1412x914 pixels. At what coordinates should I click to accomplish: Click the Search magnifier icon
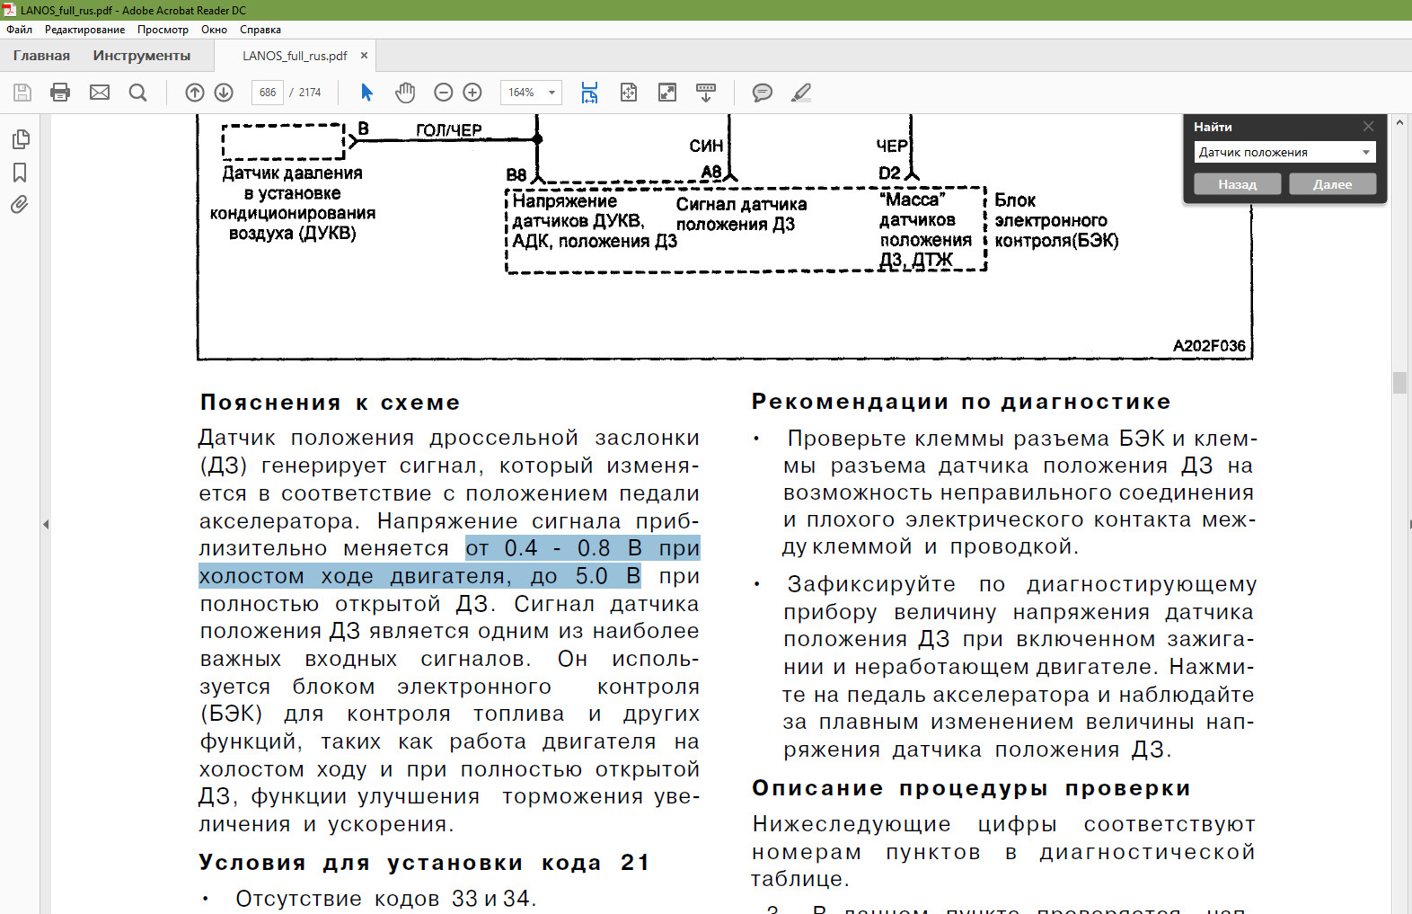137,93
